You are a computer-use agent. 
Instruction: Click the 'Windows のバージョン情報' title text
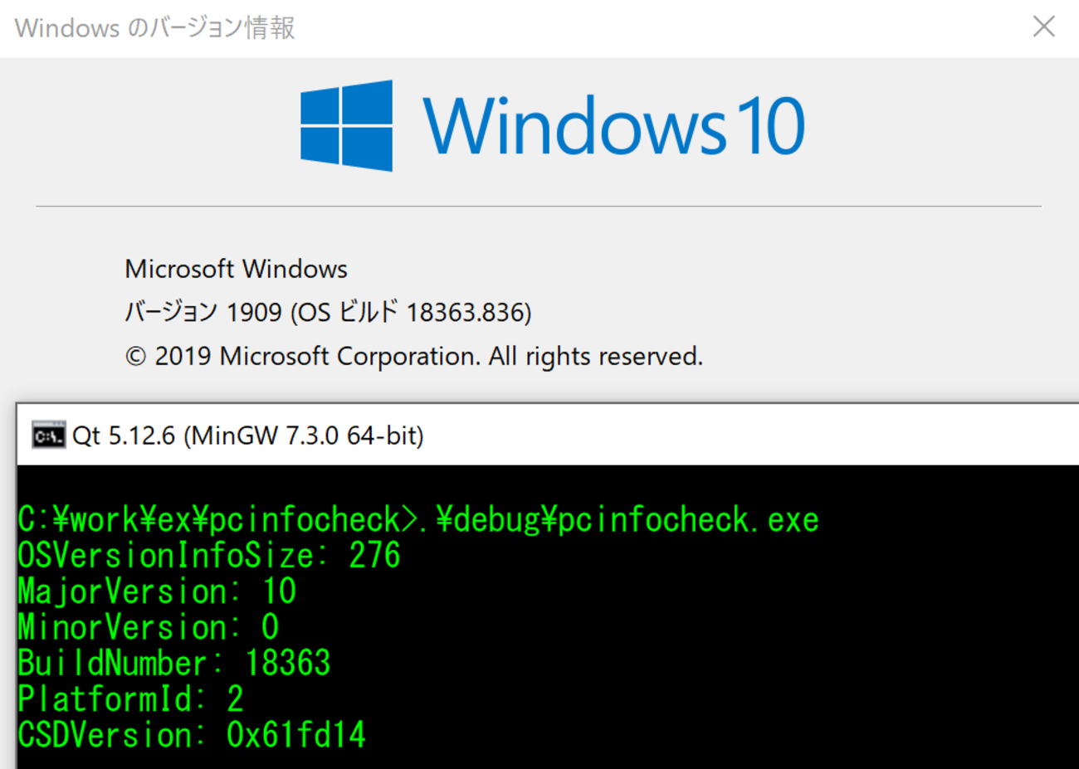(x=155, y=27)
